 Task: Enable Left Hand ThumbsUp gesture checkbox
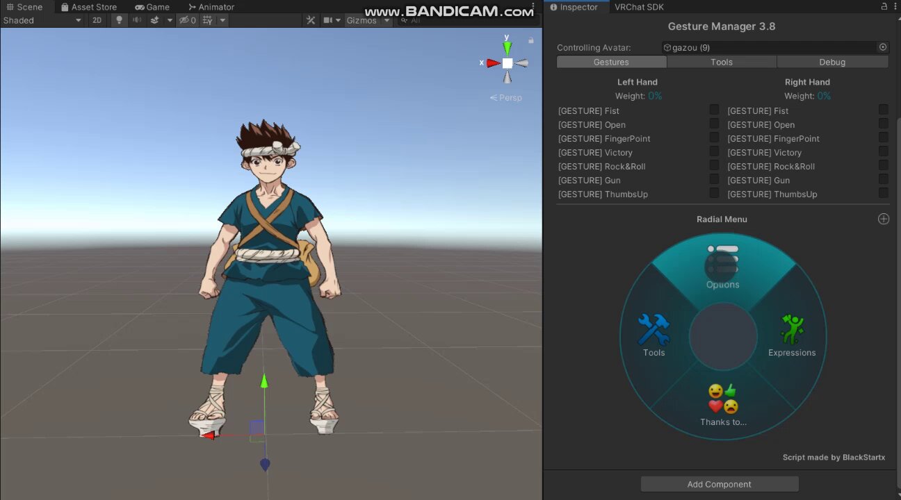point(714,193)
